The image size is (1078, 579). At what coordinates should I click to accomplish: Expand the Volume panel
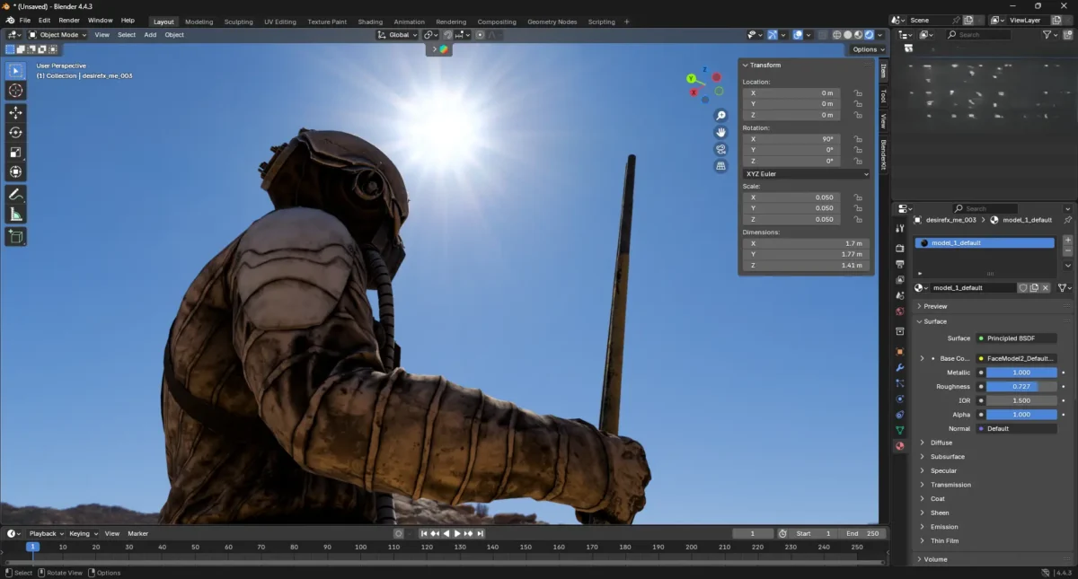[935, 559]
